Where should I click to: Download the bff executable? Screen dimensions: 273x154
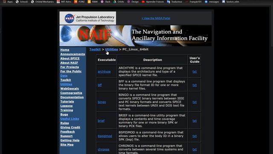click(100, 85)
